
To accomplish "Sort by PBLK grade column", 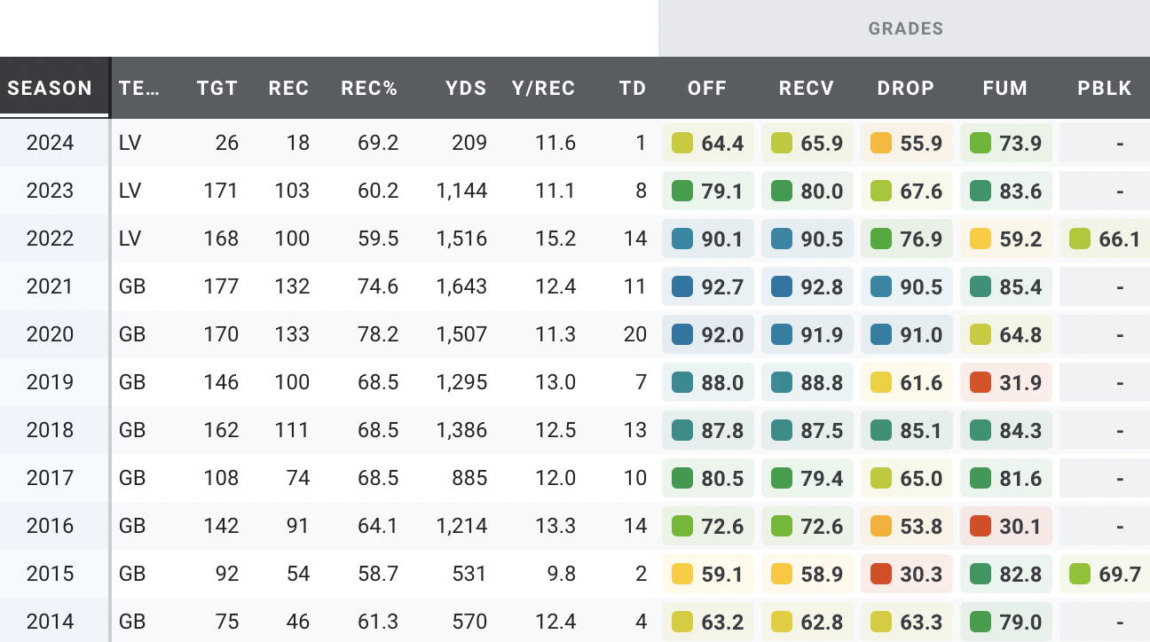I will coord(1105,88).
